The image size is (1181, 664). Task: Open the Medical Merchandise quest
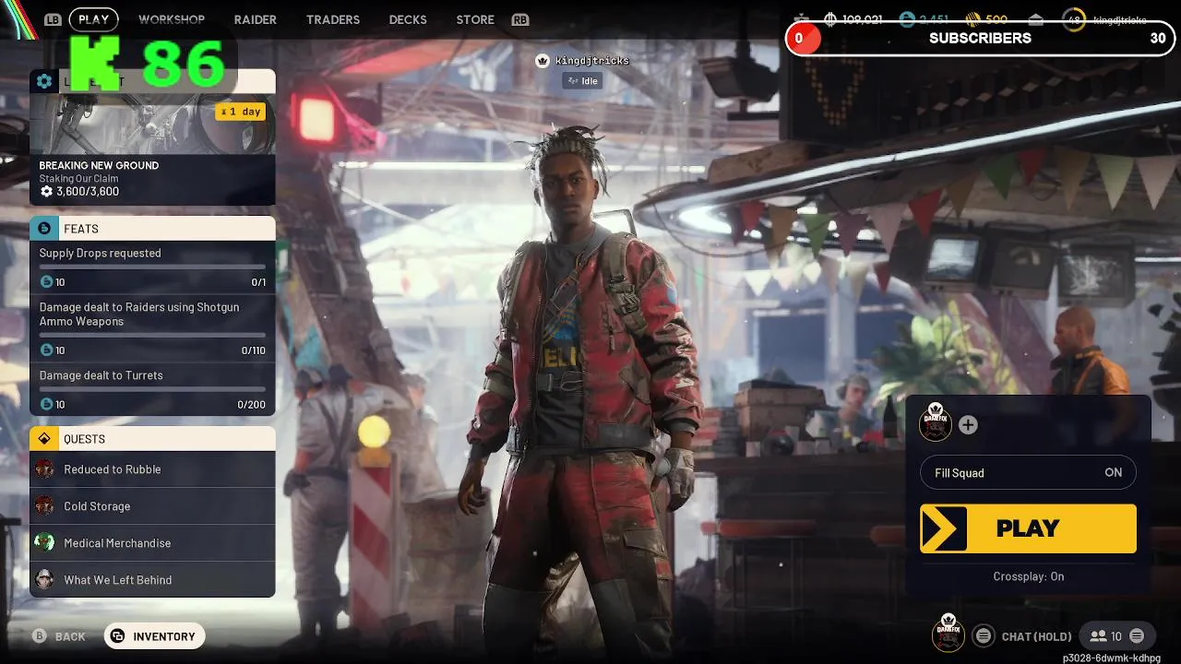152,543
